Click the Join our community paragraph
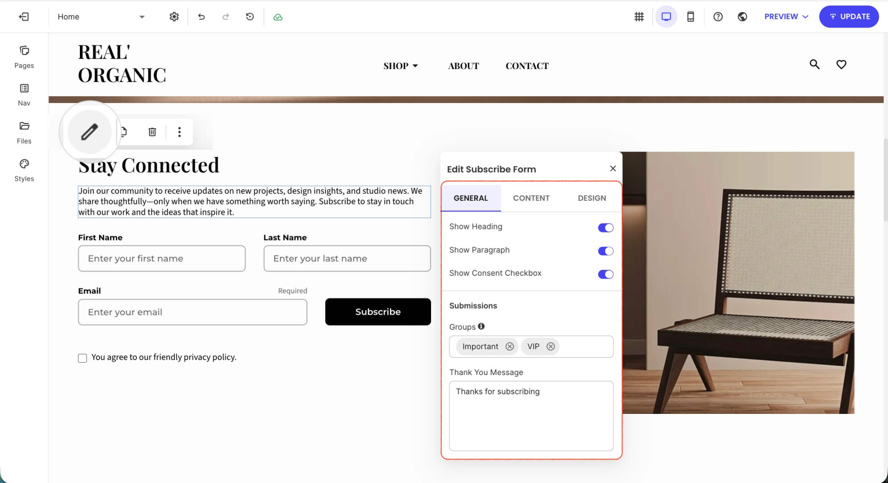Image resolution: width=888 pixels, height=483 pixels. [x=254, y=201]
